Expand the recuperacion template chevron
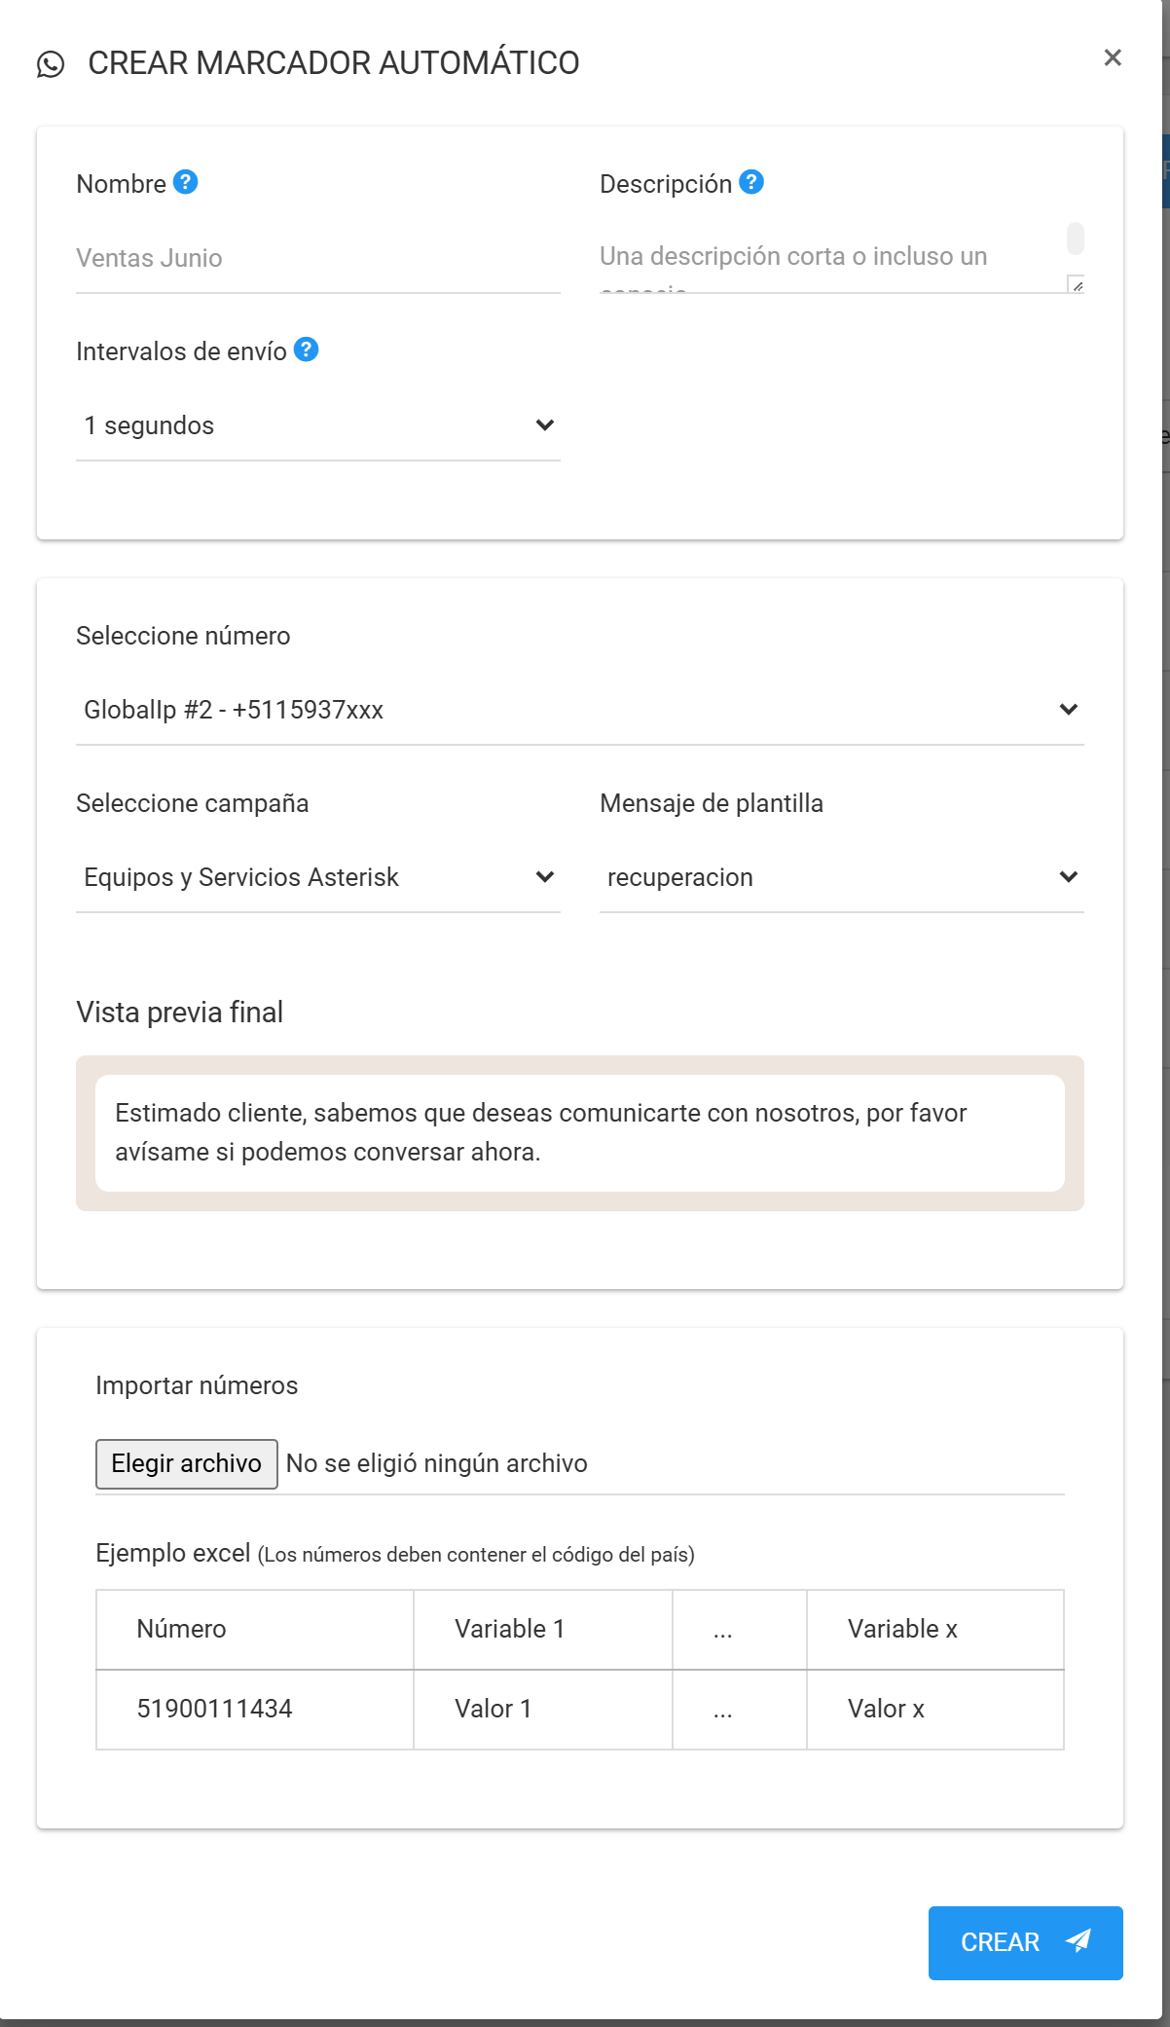Image resolution: width=1170 pixels, height=2027 pixels. coord(1069,876)
